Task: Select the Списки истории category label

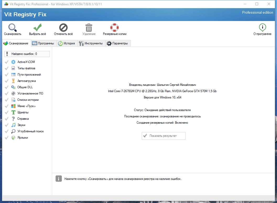Action: [x=28, y=100]
